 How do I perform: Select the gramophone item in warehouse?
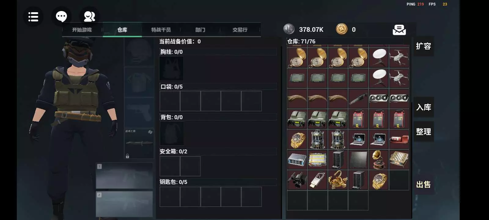click(x=379, y=159)
